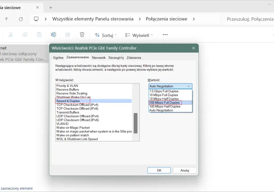Screen dimensions: 274x192
Task: Select Wake on Magic Packet property
Action: tap(94, 128)
